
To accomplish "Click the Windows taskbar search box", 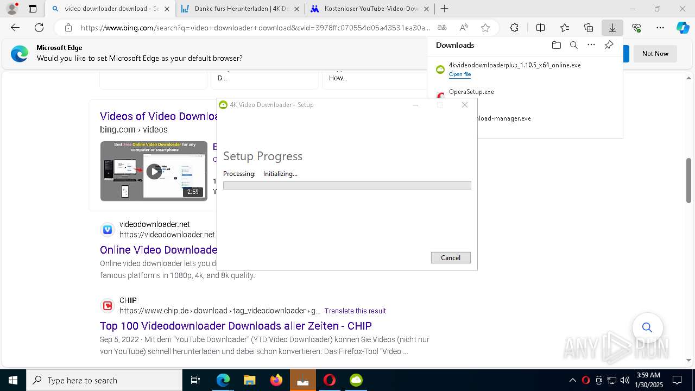I will pos(105,380).
